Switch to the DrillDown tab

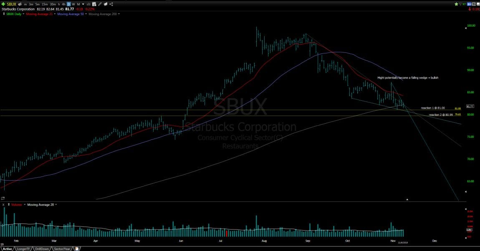[42, 249]
